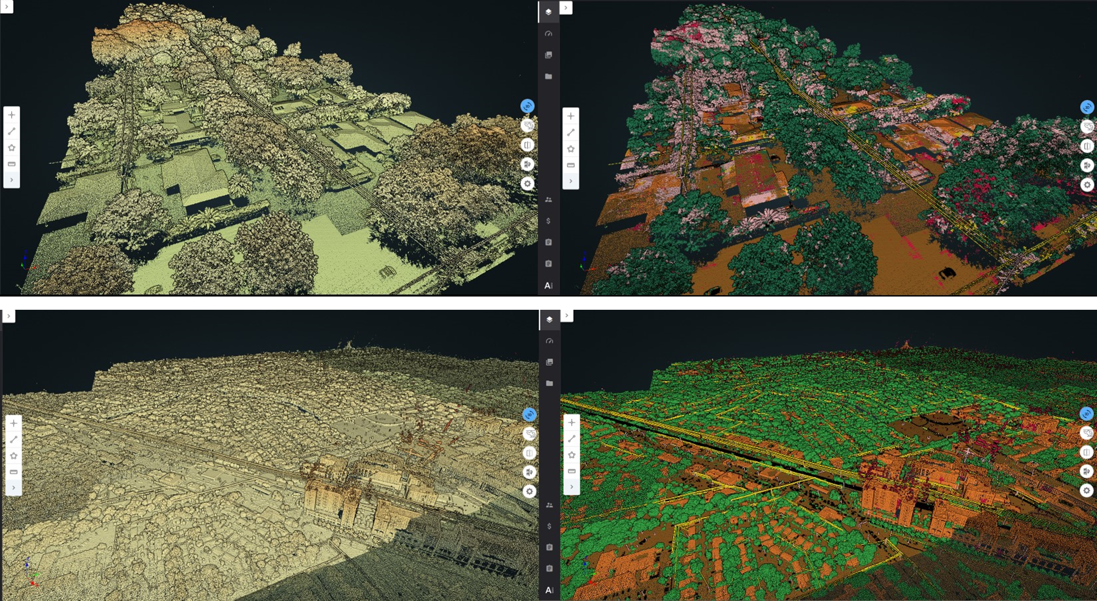1097x601 pixels.
Task: Open viewer settings gear in bottom-right viewer
Action: pyautogui.click(x=1086, y=491)
